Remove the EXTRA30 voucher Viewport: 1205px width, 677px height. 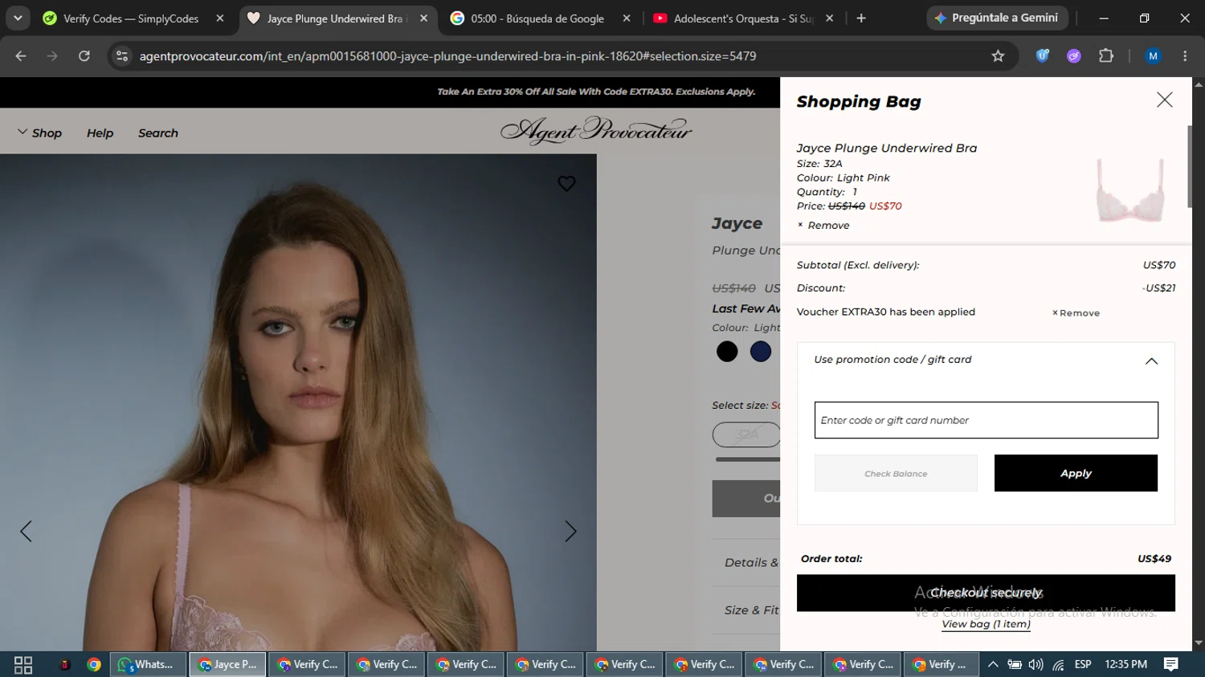click(1076, 313)
